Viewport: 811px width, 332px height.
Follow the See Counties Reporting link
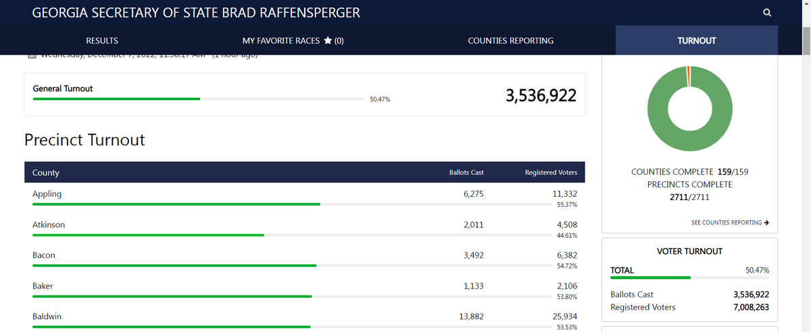click(730, 222)
